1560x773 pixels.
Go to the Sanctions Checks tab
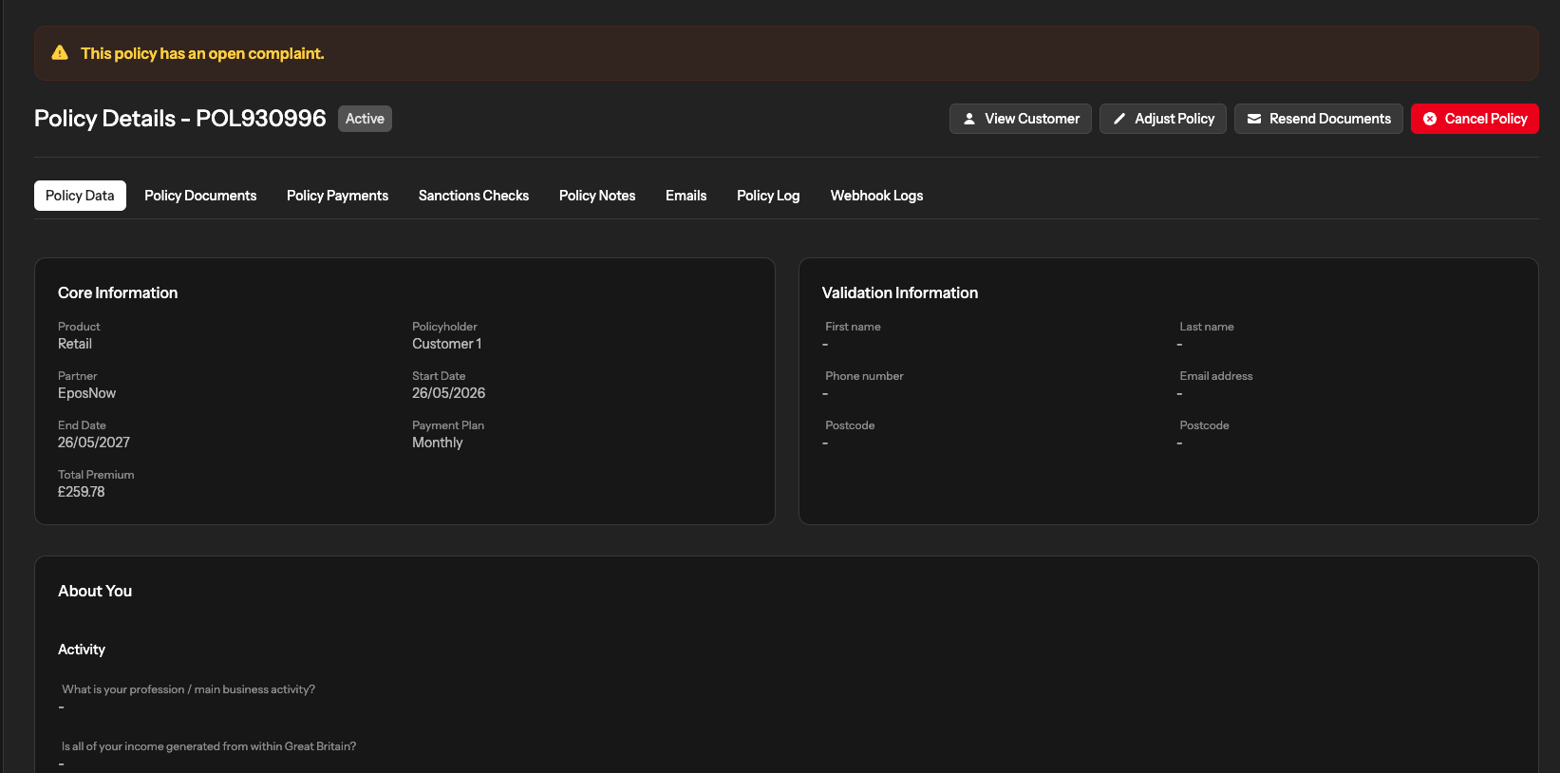(x=474, y=196)
